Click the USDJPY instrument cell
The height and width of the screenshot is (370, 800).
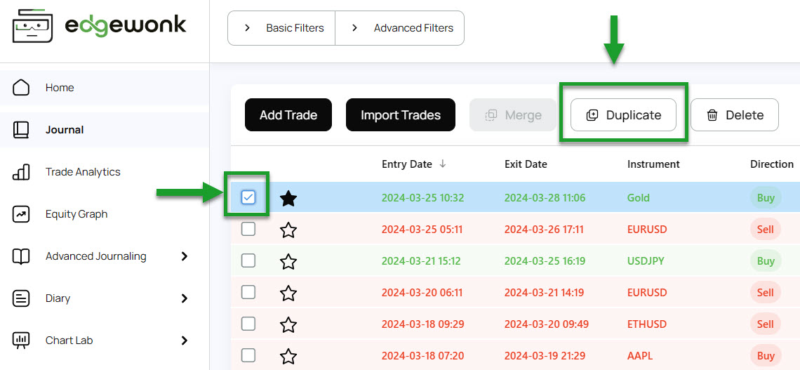[646, 260]
